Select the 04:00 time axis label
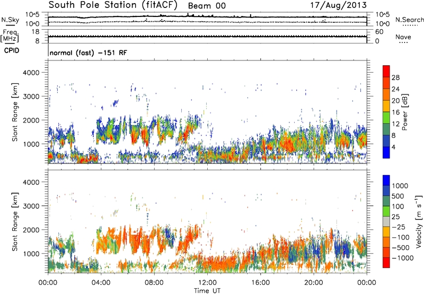424x294 pixels. tap(101, 283)
